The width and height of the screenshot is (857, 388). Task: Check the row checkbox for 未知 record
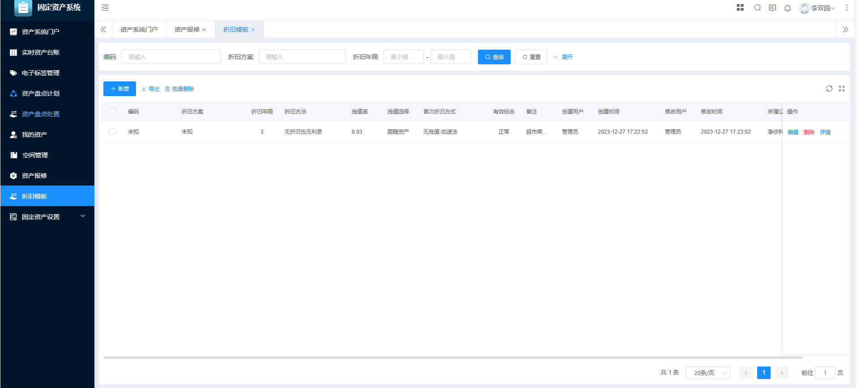pos(112,131)
